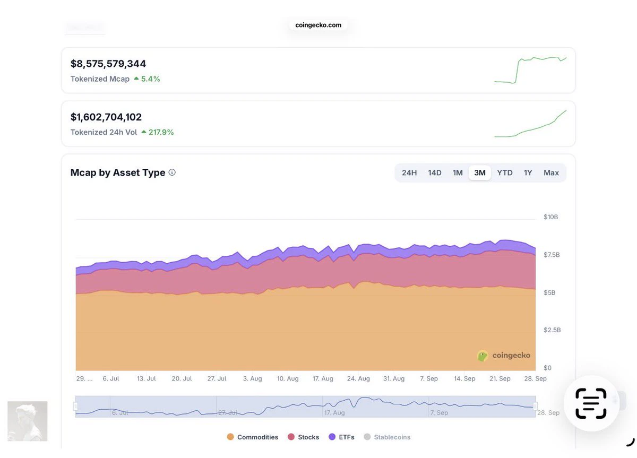Select the 14D time range

(435, 172)
